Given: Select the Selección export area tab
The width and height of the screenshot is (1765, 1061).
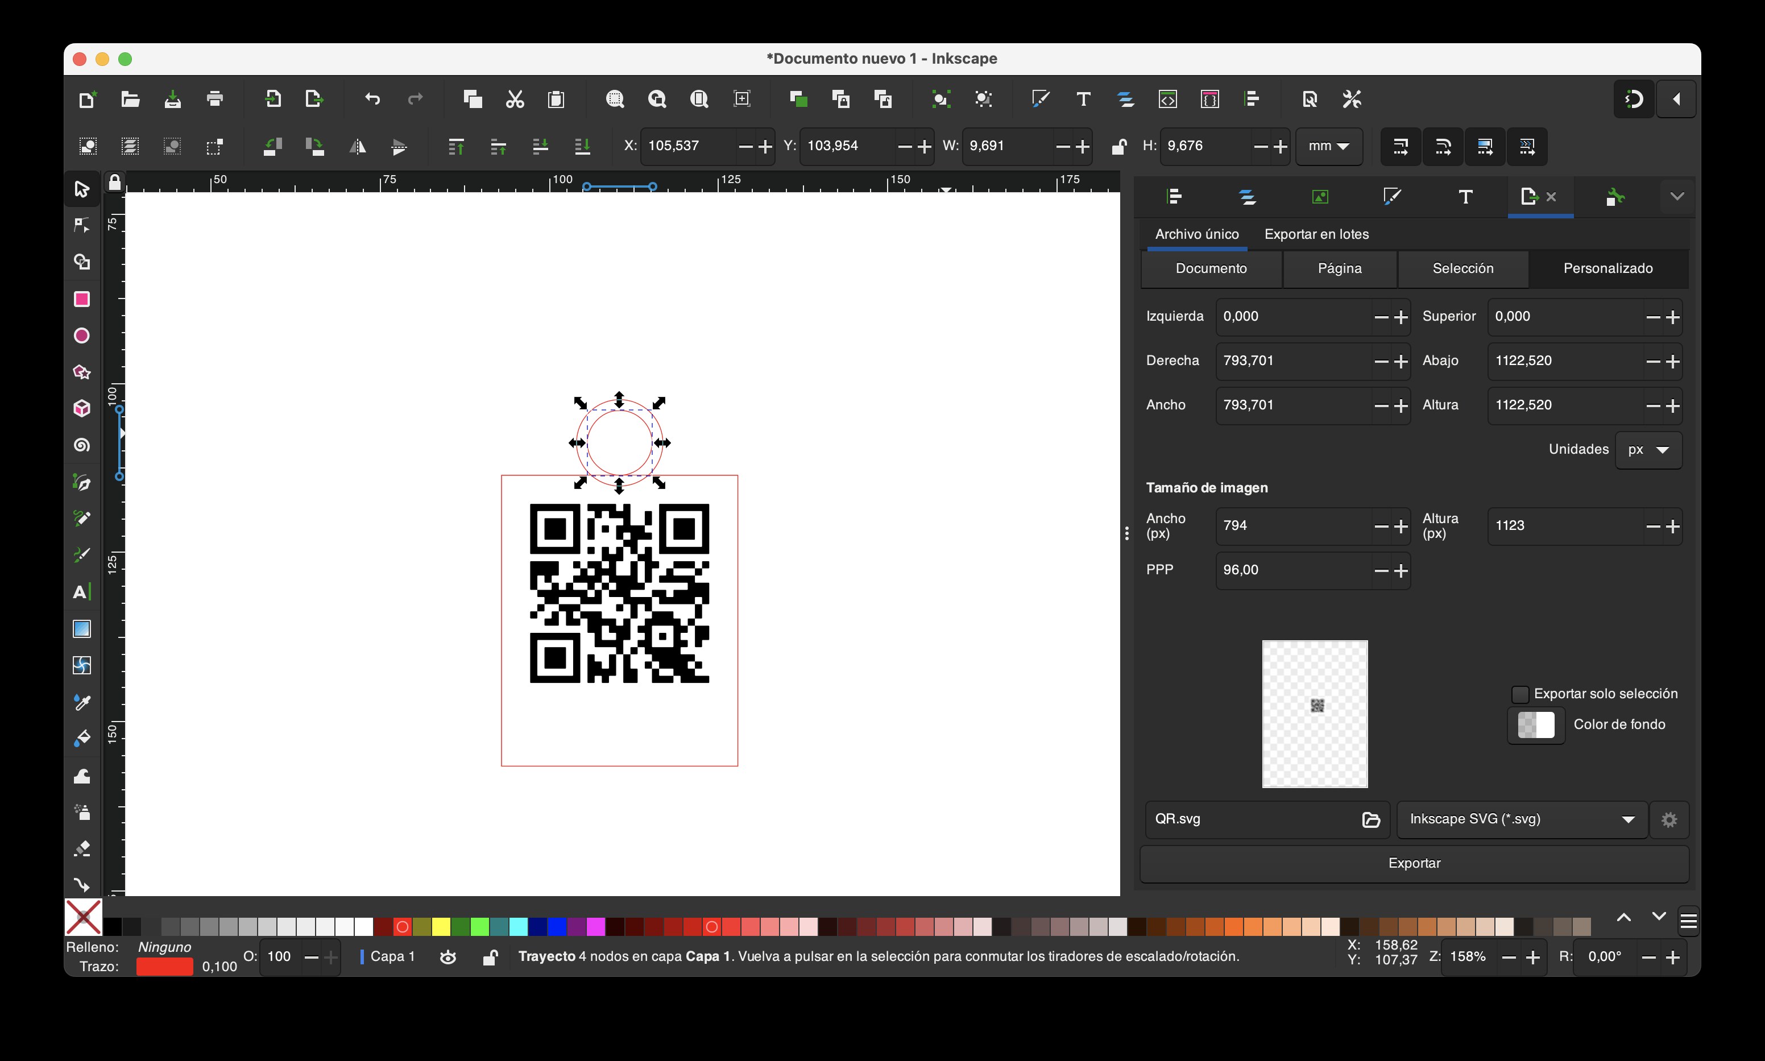Looking at the screenshot, I should pos(1462,268).
